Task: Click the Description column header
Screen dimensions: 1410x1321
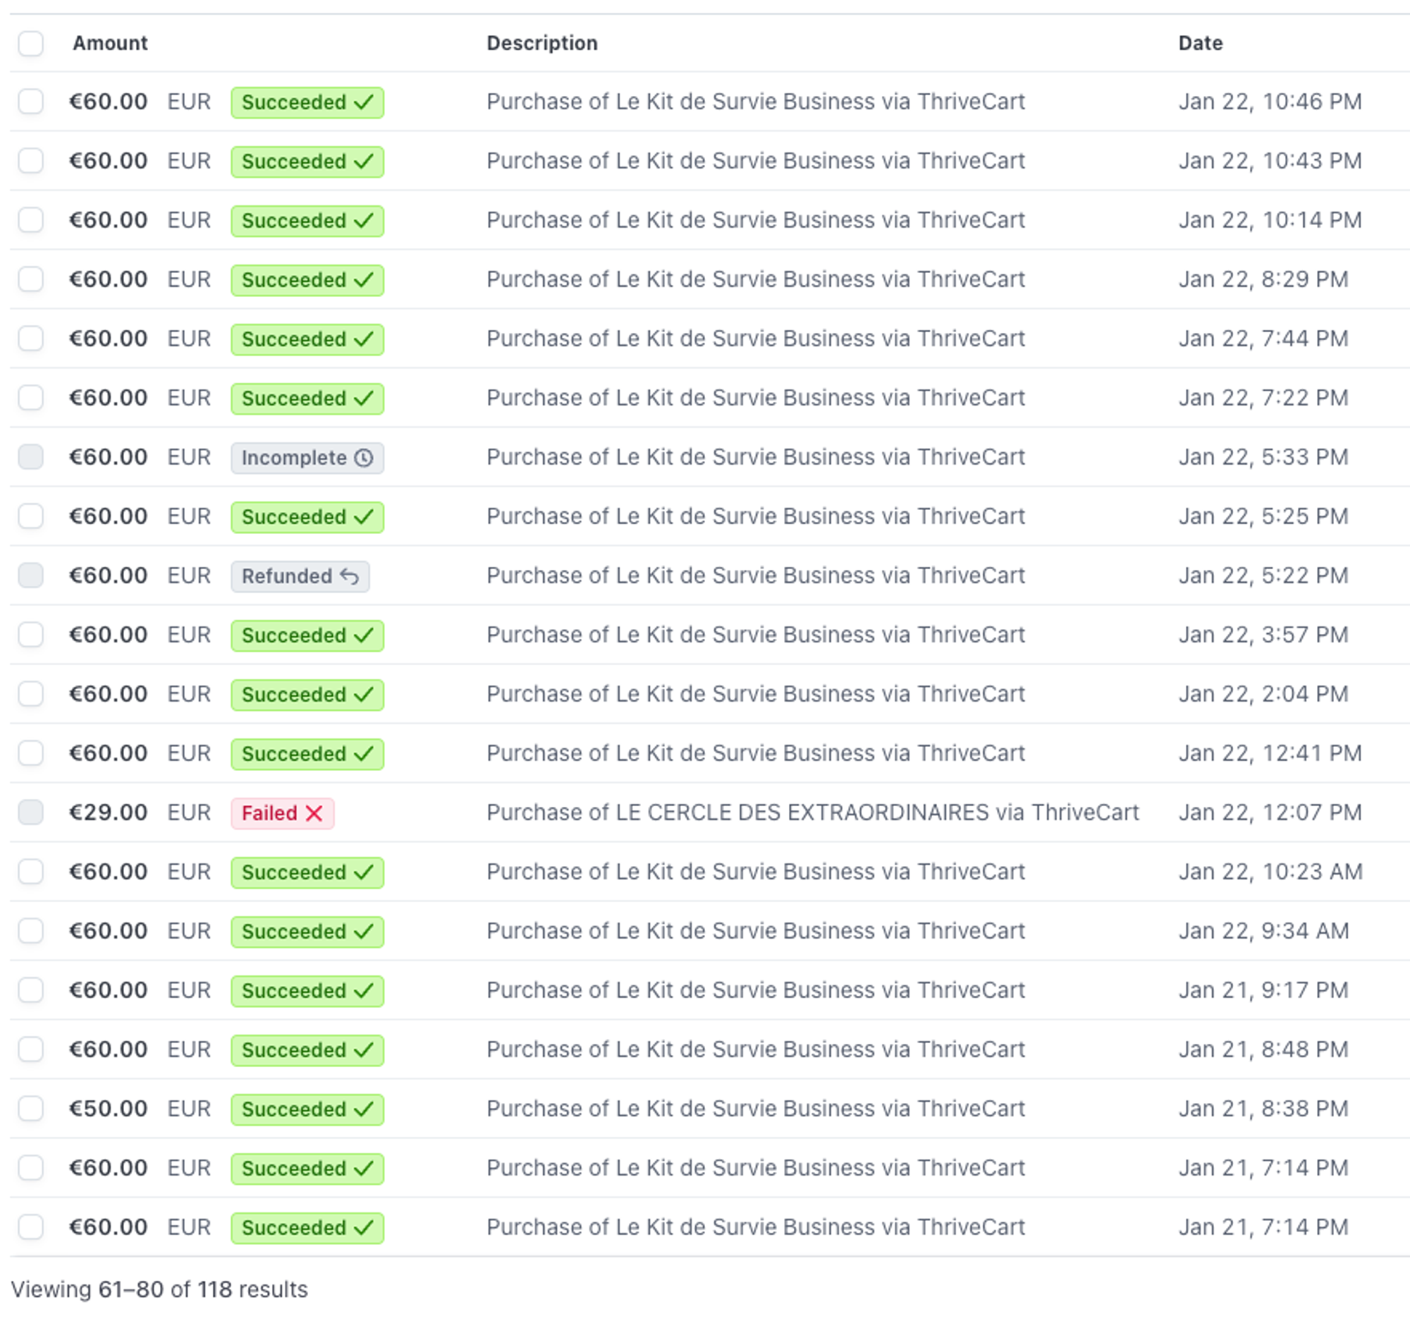Action: click(x=542, y=43)
